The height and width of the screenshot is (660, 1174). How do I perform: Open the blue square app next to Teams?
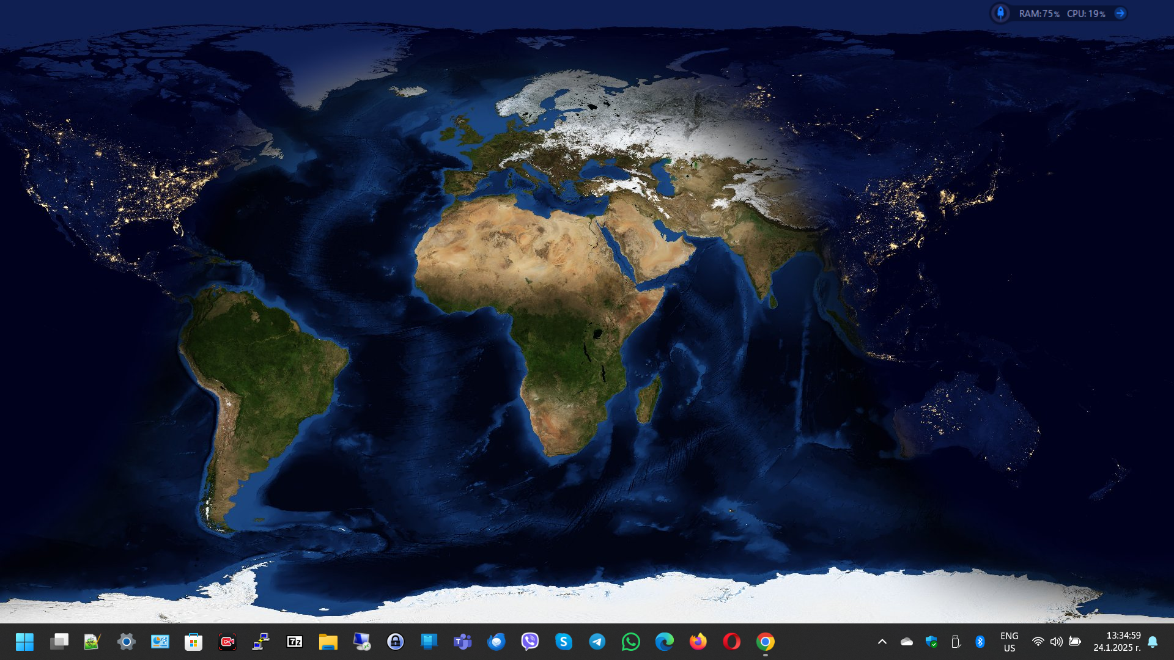429,642
